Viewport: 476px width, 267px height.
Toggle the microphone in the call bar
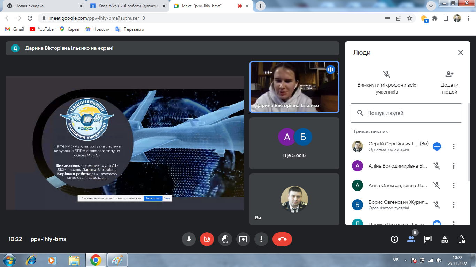pos(189,239)
